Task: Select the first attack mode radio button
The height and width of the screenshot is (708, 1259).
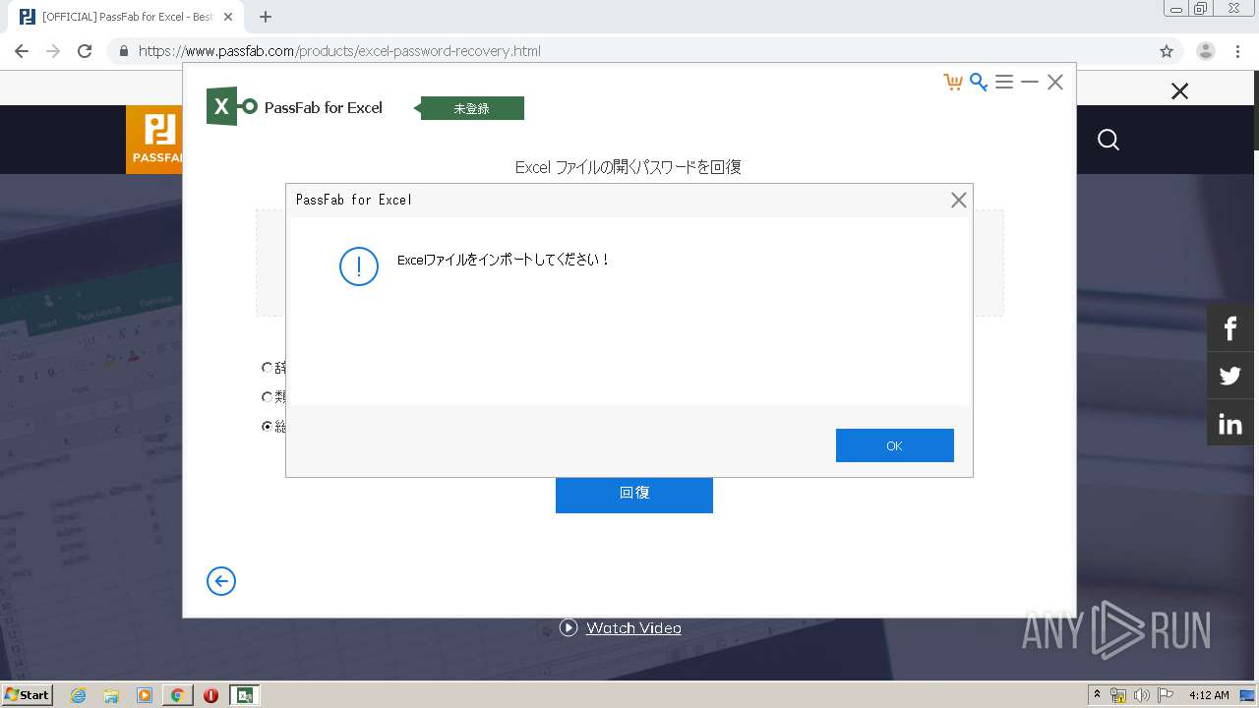Action: pyautogui.click(x=267, y=368)
